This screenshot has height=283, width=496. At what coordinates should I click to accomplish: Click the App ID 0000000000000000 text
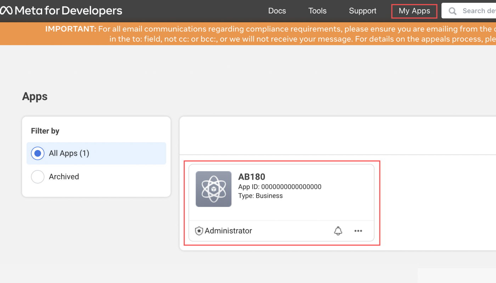pos(280,187)
